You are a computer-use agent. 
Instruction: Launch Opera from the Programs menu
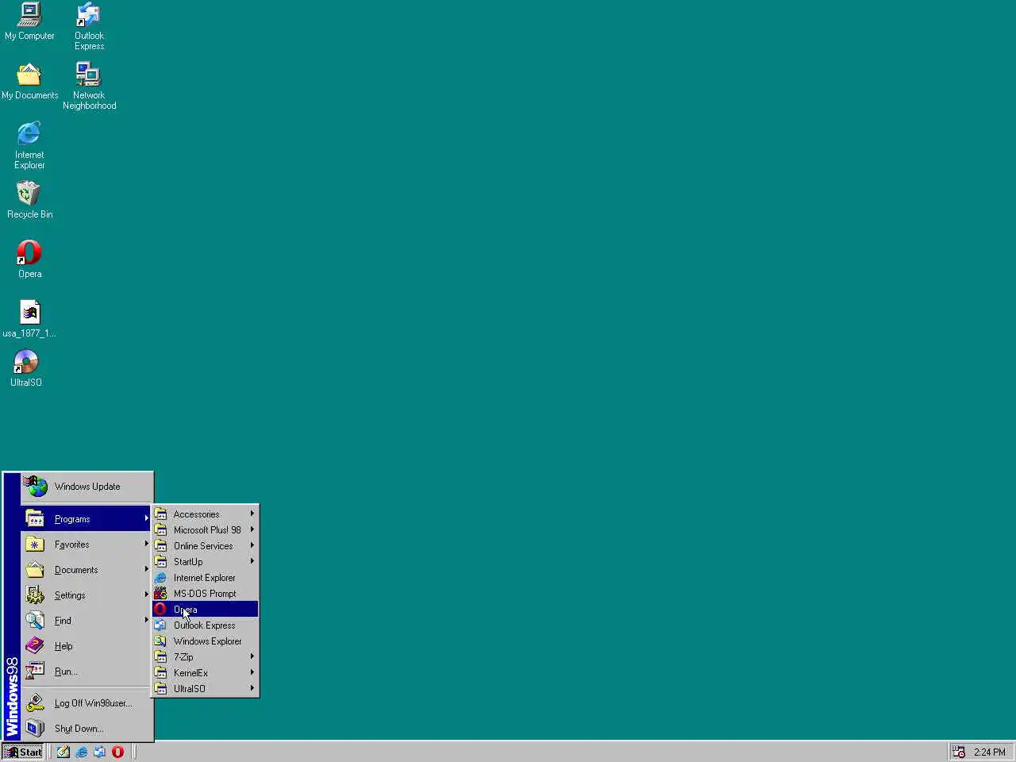tap(205, 610)
